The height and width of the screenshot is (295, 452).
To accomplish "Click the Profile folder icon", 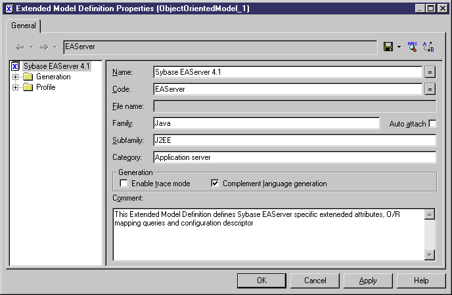I will [x=28, y=87].
